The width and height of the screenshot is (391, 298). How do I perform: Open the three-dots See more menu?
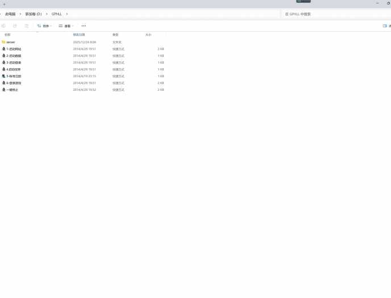[x=84, y=26]
